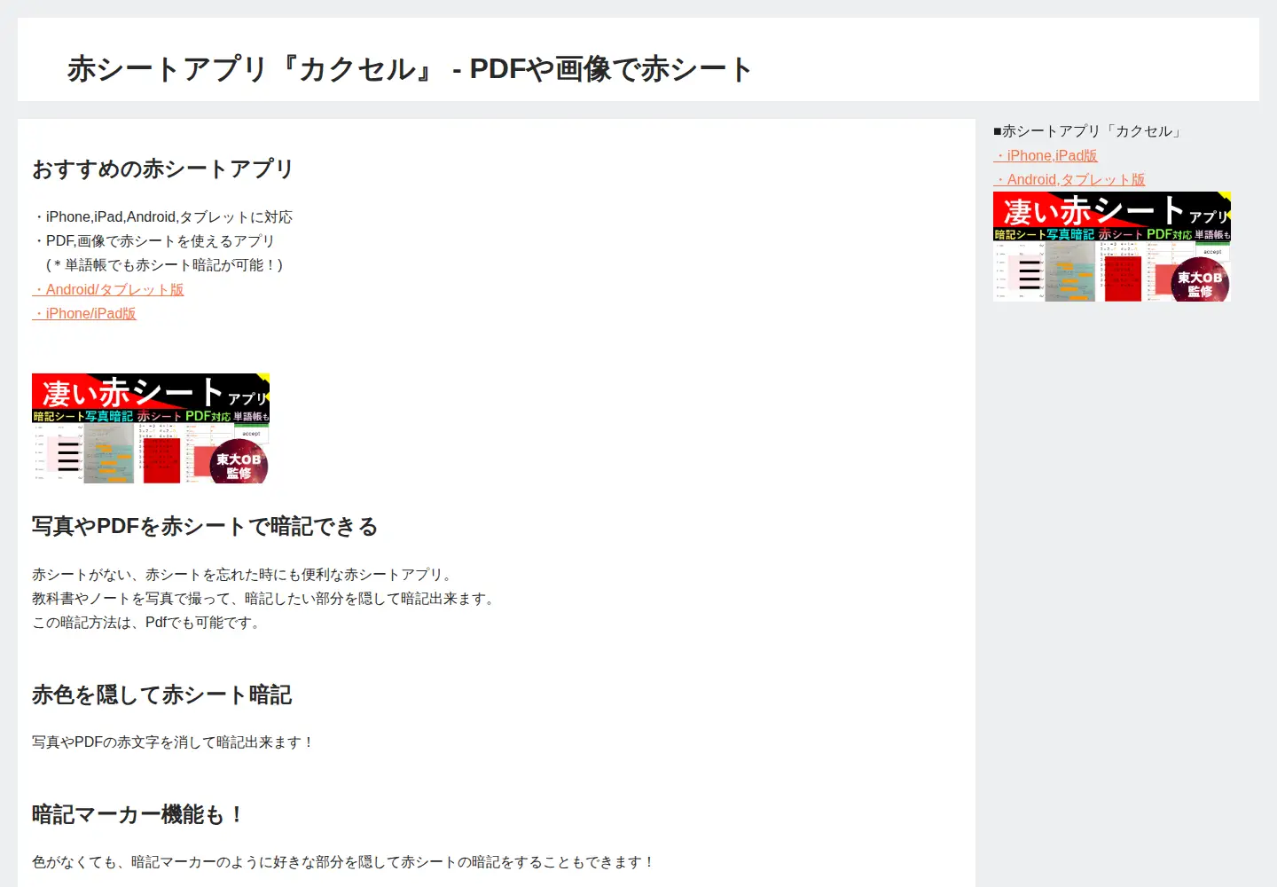Open the Android/タブレット版 link in the article

point(108,289)
